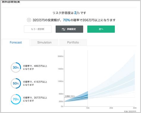Screen dimensions: 141x113
Task: Click the リスク許容度は 2/5 heading
Action: pos(69,13)
